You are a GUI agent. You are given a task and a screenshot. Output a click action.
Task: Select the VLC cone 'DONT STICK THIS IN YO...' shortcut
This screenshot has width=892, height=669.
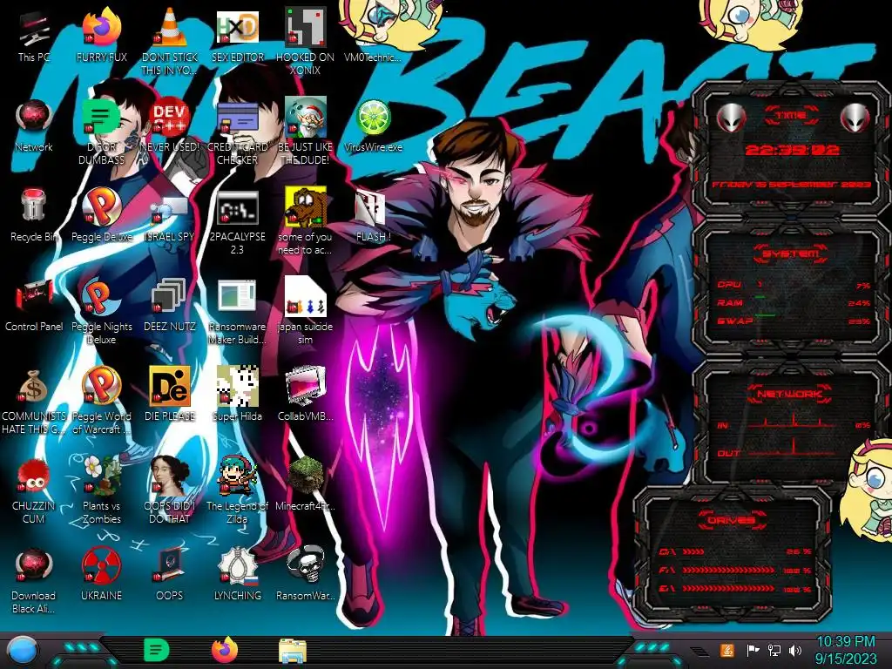click(x=170, y=42)
